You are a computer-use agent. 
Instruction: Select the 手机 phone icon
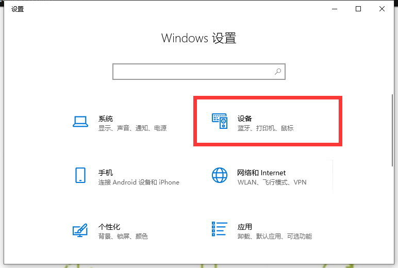[80, 175]
